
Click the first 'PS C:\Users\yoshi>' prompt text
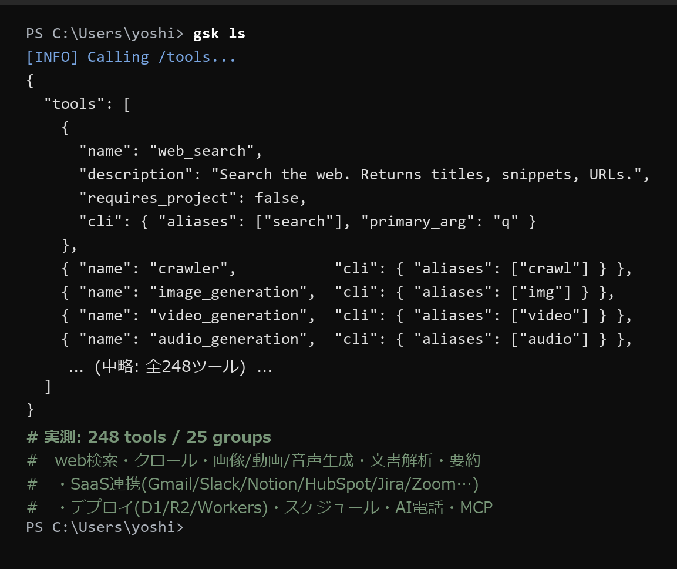tap(105, 34)
